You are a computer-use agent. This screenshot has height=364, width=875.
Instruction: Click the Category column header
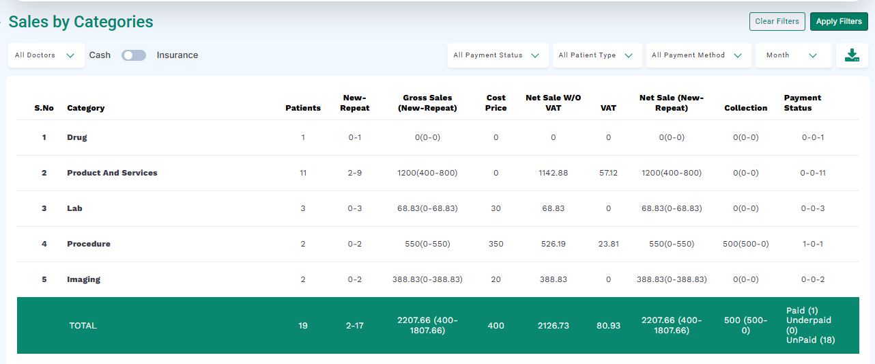point(86,108)
